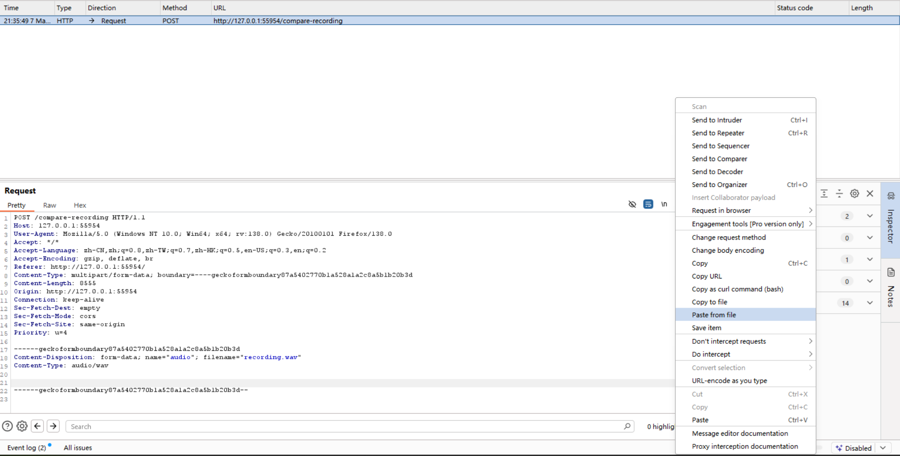Open the Event log link
Screen dimensions: 900x456
point(26,448)
